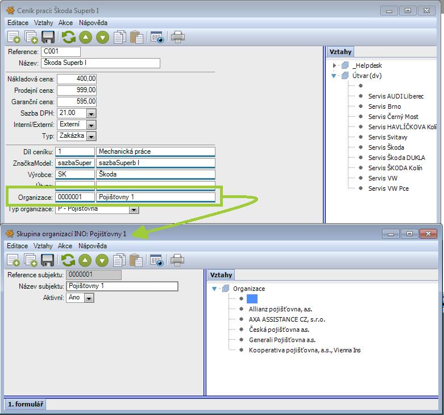Click Paste clipboard icon in Ceník prací toolbar

tap(137, 37)
